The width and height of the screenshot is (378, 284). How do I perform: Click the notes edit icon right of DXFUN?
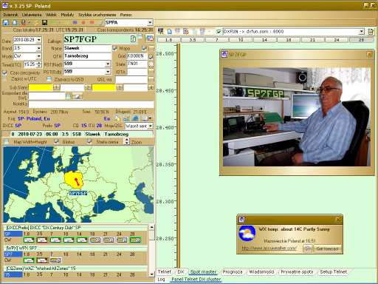coord(371,32)
